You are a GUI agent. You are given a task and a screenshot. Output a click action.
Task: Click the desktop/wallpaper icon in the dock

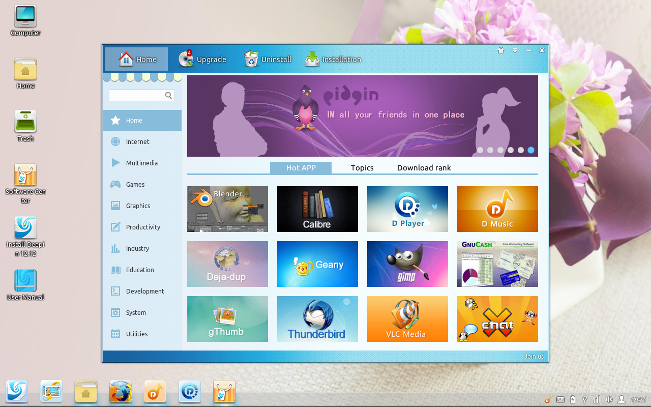pos(51,392)
